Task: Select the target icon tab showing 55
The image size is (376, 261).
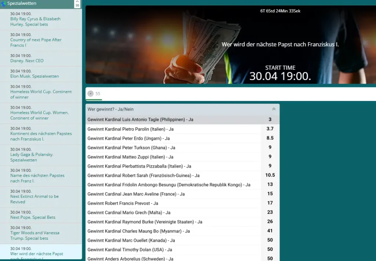Action: tap(94, 94)
